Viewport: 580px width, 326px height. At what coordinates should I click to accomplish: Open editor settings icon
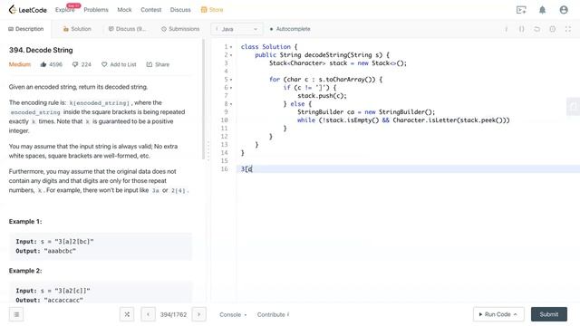coord(552,29)
